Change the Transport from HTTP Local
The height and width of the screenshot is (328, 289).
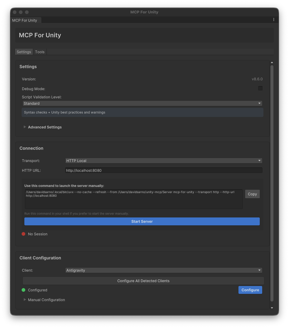click(164, 160)
